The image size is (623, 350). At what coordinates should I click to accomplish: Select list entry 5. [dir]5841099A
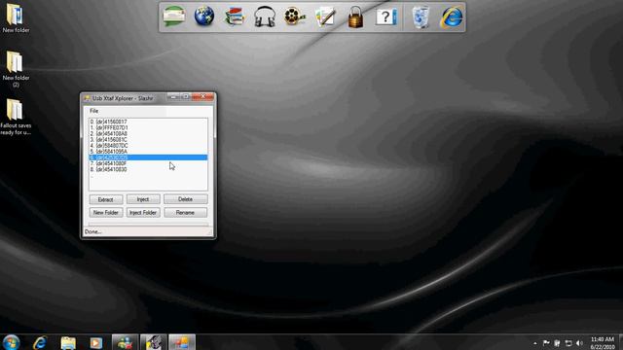click(x=148, y=152)
